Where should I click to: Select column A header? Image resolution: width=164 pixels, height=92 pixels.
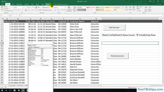(x=7, y=19)
